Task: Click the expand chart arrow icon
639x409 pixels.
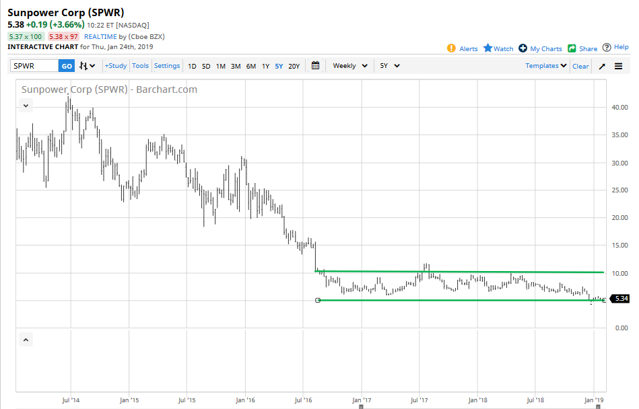Action: click(602, 67)
